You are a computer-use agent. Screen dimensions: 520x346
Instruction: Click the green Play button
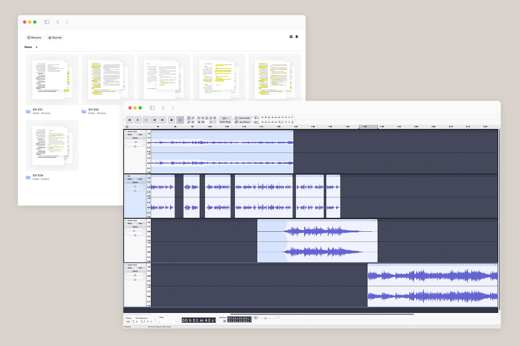tap(138, 120)
